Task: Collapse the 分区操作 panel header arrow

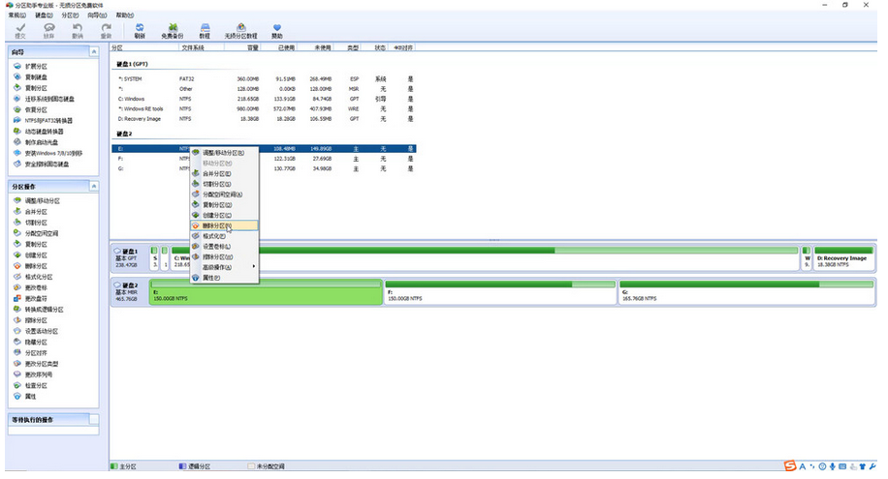Action: click(x=93, y=185)
